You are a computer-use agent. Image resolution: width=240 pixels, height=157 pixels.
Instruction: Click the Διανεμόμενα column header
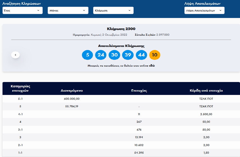(72, 91)
